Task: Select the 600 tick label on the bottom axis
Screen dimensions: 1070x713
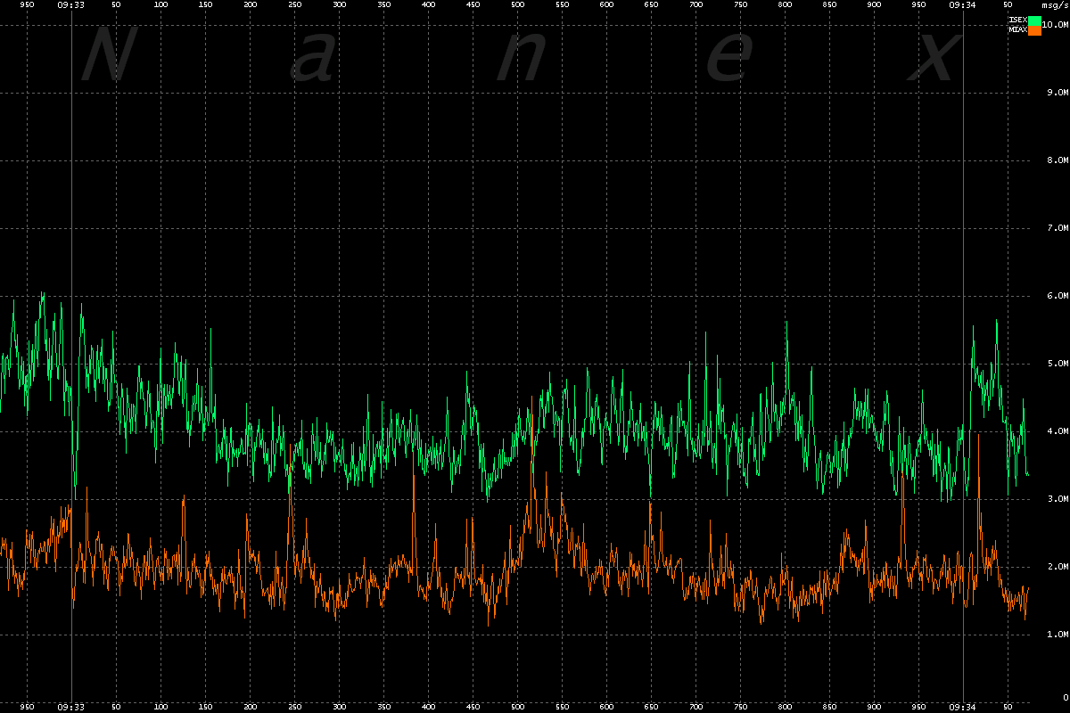Action: 606,707
